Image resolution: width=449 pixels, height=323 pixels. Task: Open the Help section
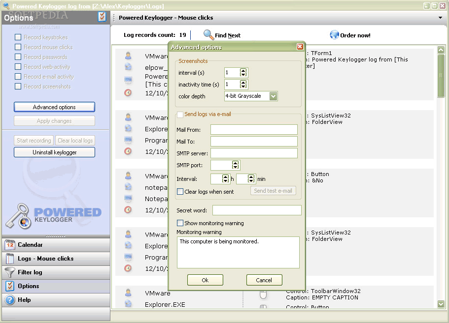56,299
